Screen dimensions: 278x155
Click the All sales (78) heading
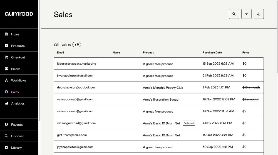(x=68, y=45)
